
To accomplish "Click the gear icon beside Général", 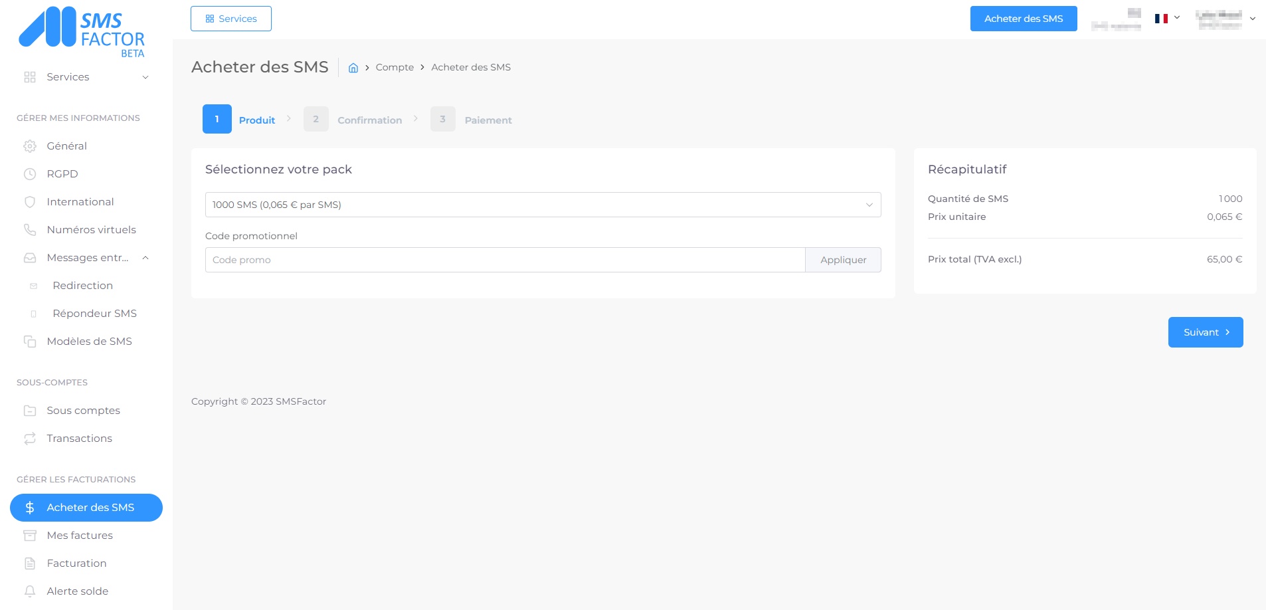I will (30, 146).
